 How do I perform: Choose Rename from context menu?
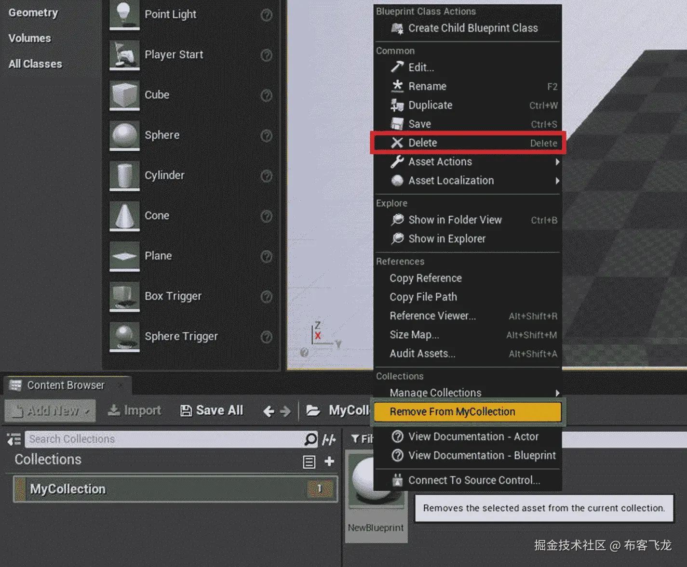click(468, 86)
